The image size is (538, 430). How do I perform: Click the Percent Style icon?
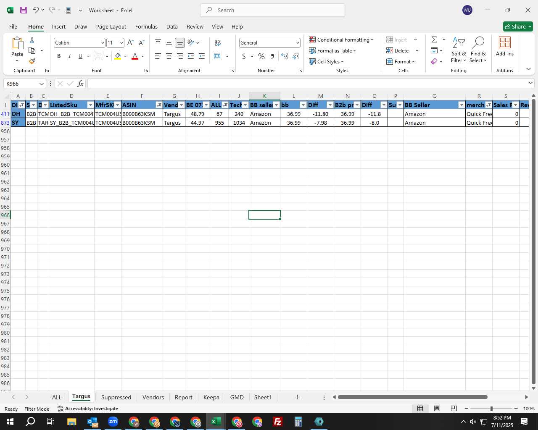click(261, 56)
